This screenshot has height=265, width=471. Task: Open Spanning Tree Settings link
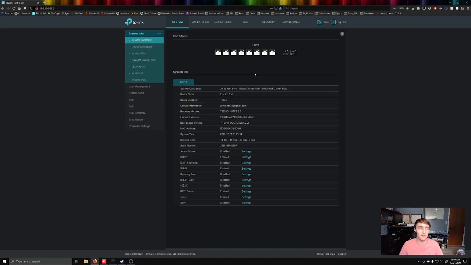pyautogui.click(x=246, y=174)
